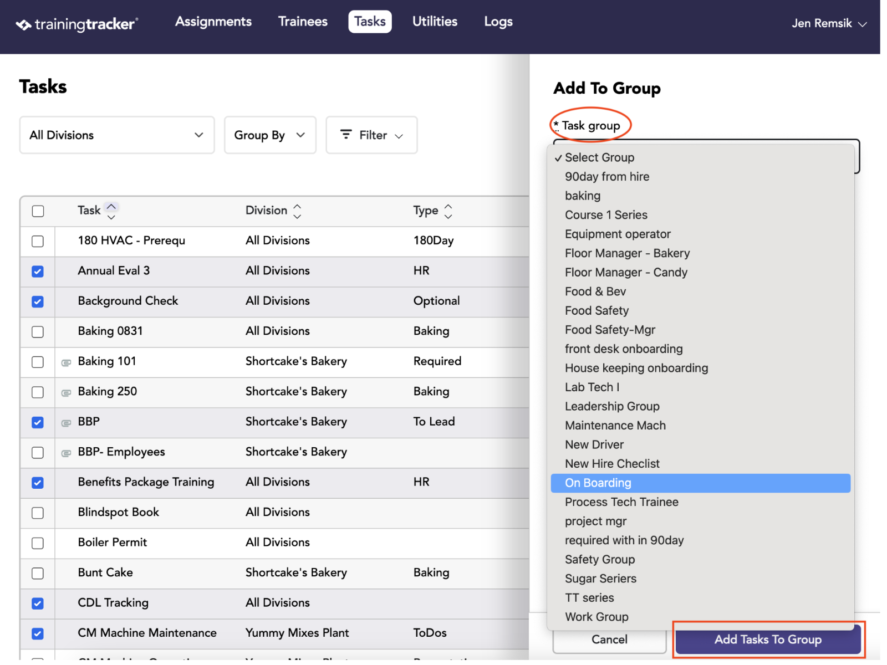887x665 pixels.
Task: Select On Boarding from group list
Action: coord(701,483)
